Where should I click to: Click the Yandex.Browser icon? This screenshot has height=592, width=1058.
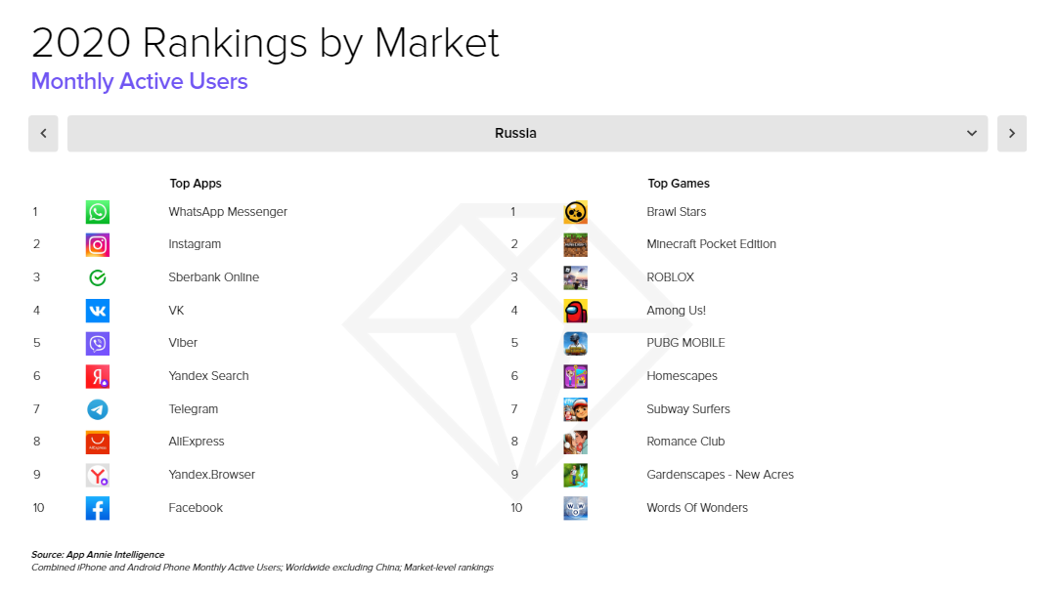[97, 474]
